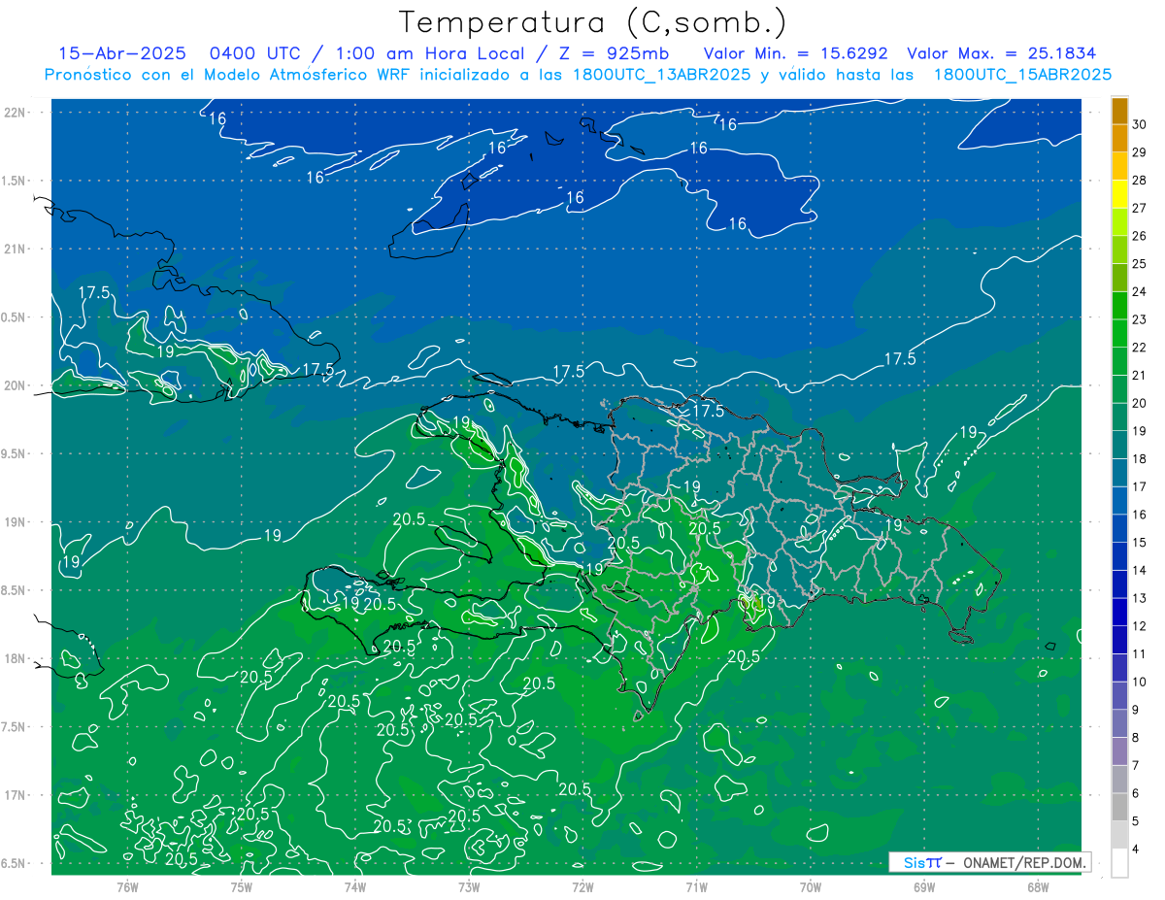1165x900 pixels.
Task: Click the "76W" longitude axis label
Action: click(127, 887)
